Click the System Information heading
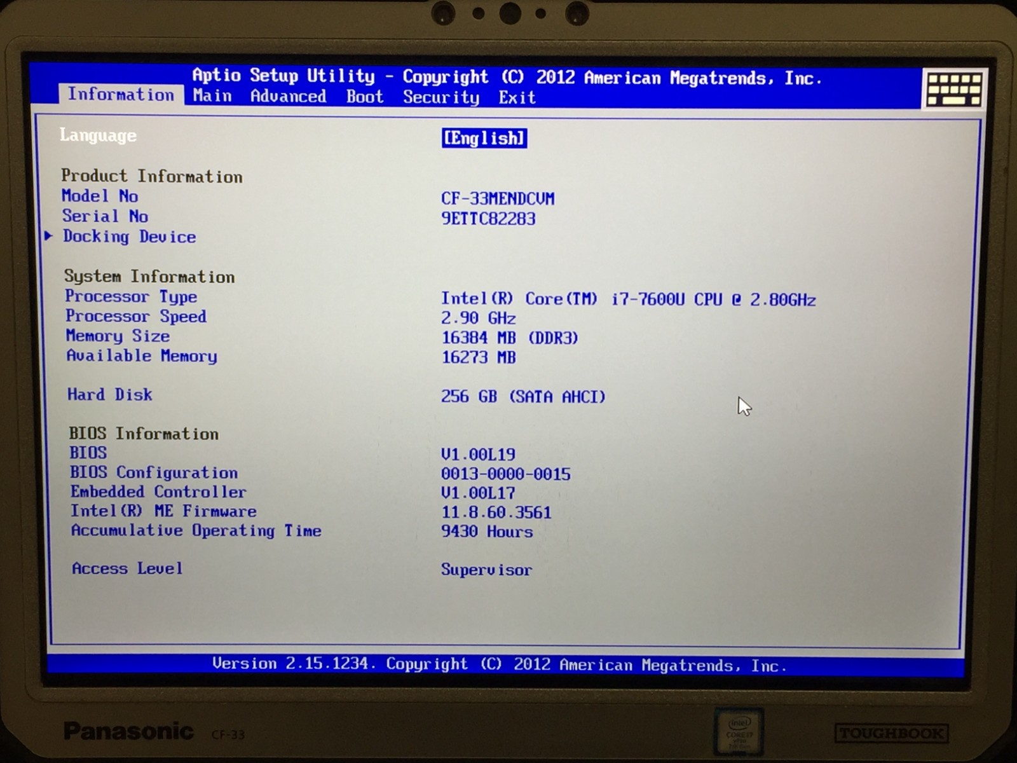The image size is (1017, 763). [x=149, y=277]
